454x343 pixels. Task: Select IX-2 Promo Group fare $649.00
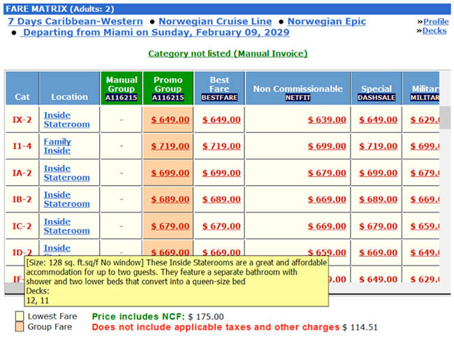pos(170,119)
